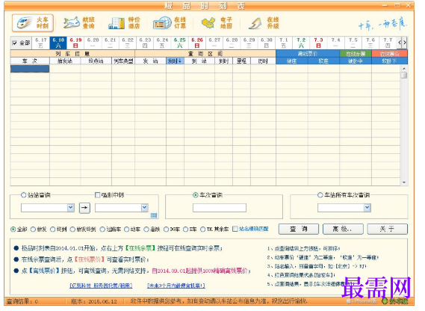Click the swap stations arrow button
Screen dimensions: 425x311
pyautogui.click(x=84, y=208)
